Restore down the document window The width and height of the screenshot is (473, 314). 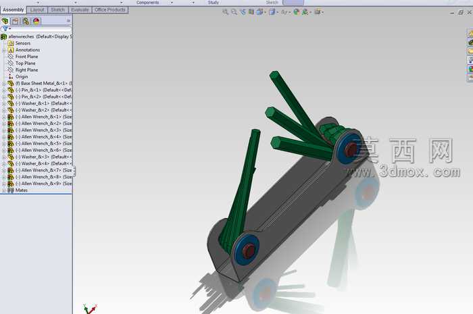(461, 12)
